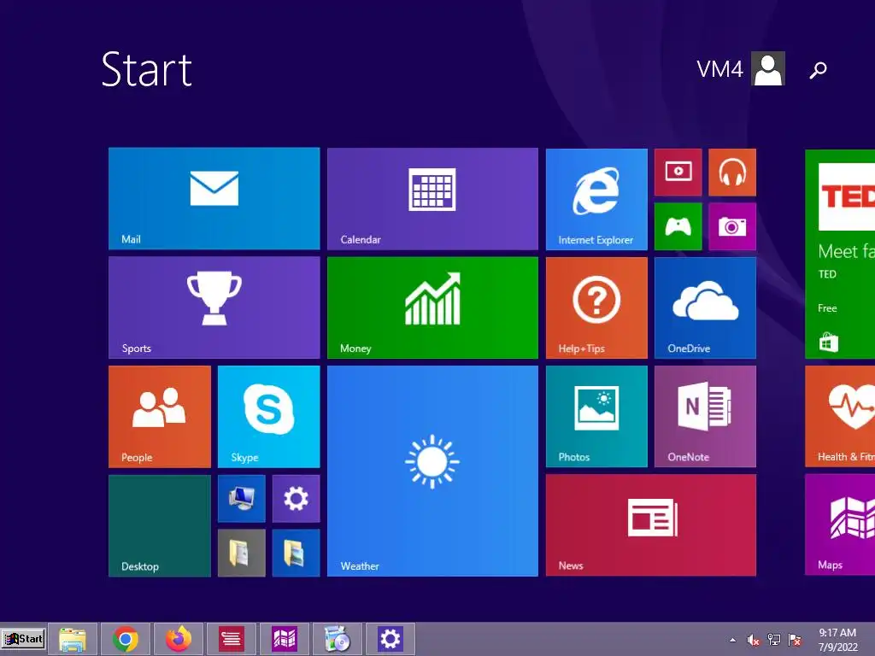This screenshot has height=656, width=875.
Task: Open the red News taskbar icon
Action: 232,639
